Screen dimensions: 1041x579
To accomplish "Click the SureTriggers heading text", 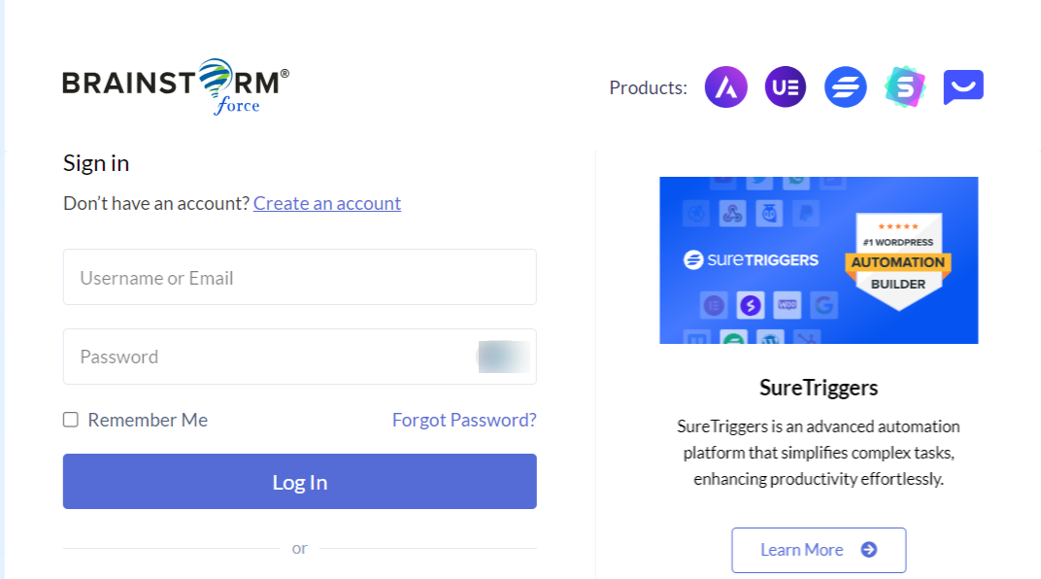I will 819,388.
